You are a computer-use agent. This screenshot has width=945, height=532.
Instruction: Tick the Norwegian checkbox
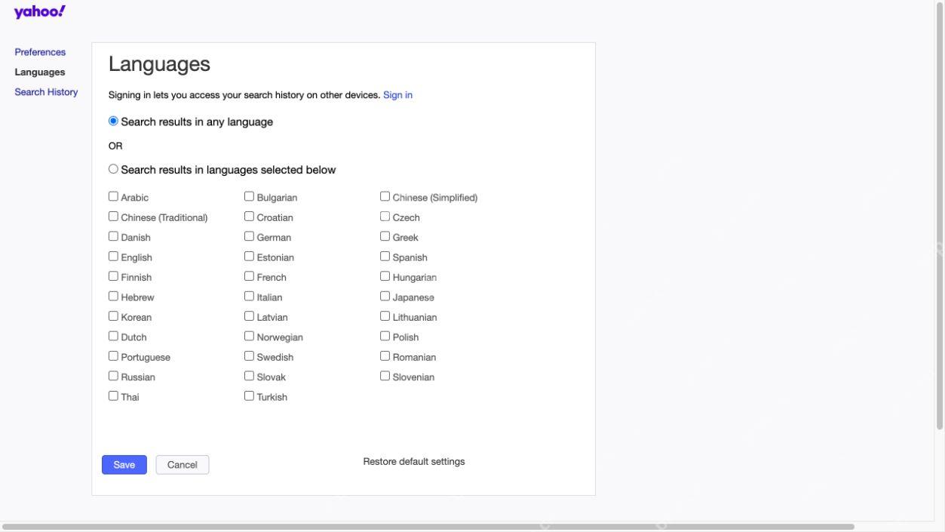(x=250, y=336)
